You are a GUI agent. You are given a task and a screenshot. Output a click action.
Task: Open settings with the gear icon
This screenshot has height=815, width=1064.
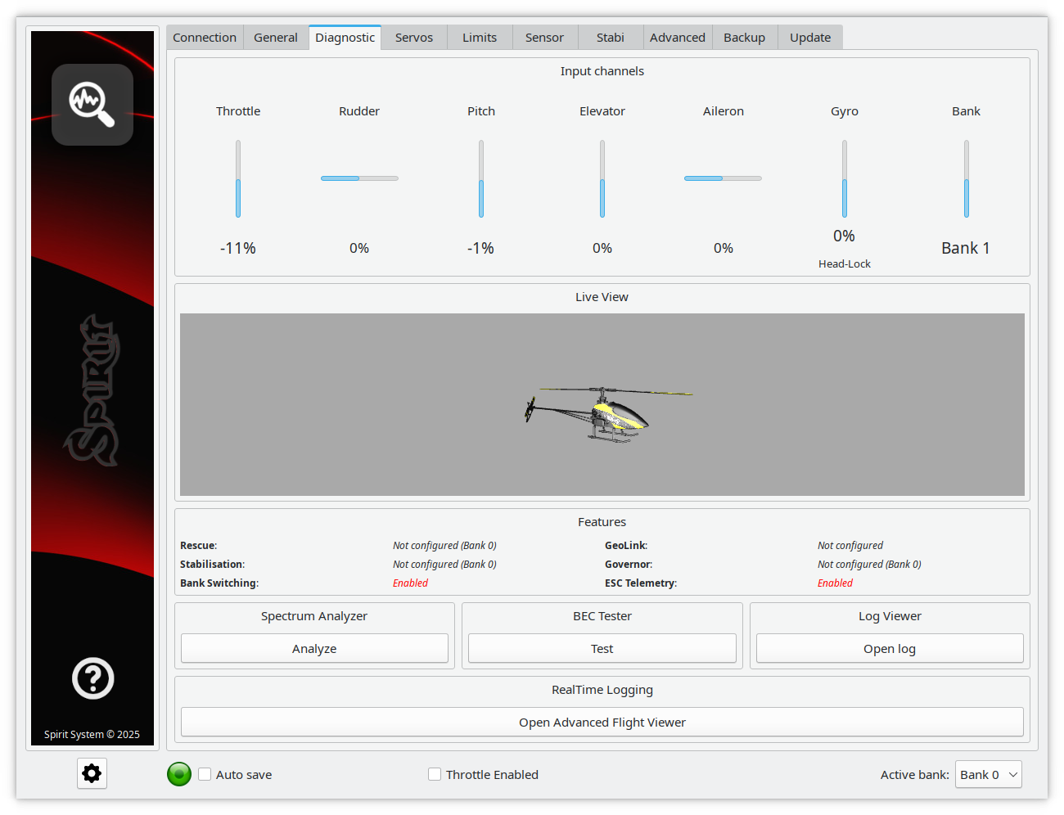[92, 773]
